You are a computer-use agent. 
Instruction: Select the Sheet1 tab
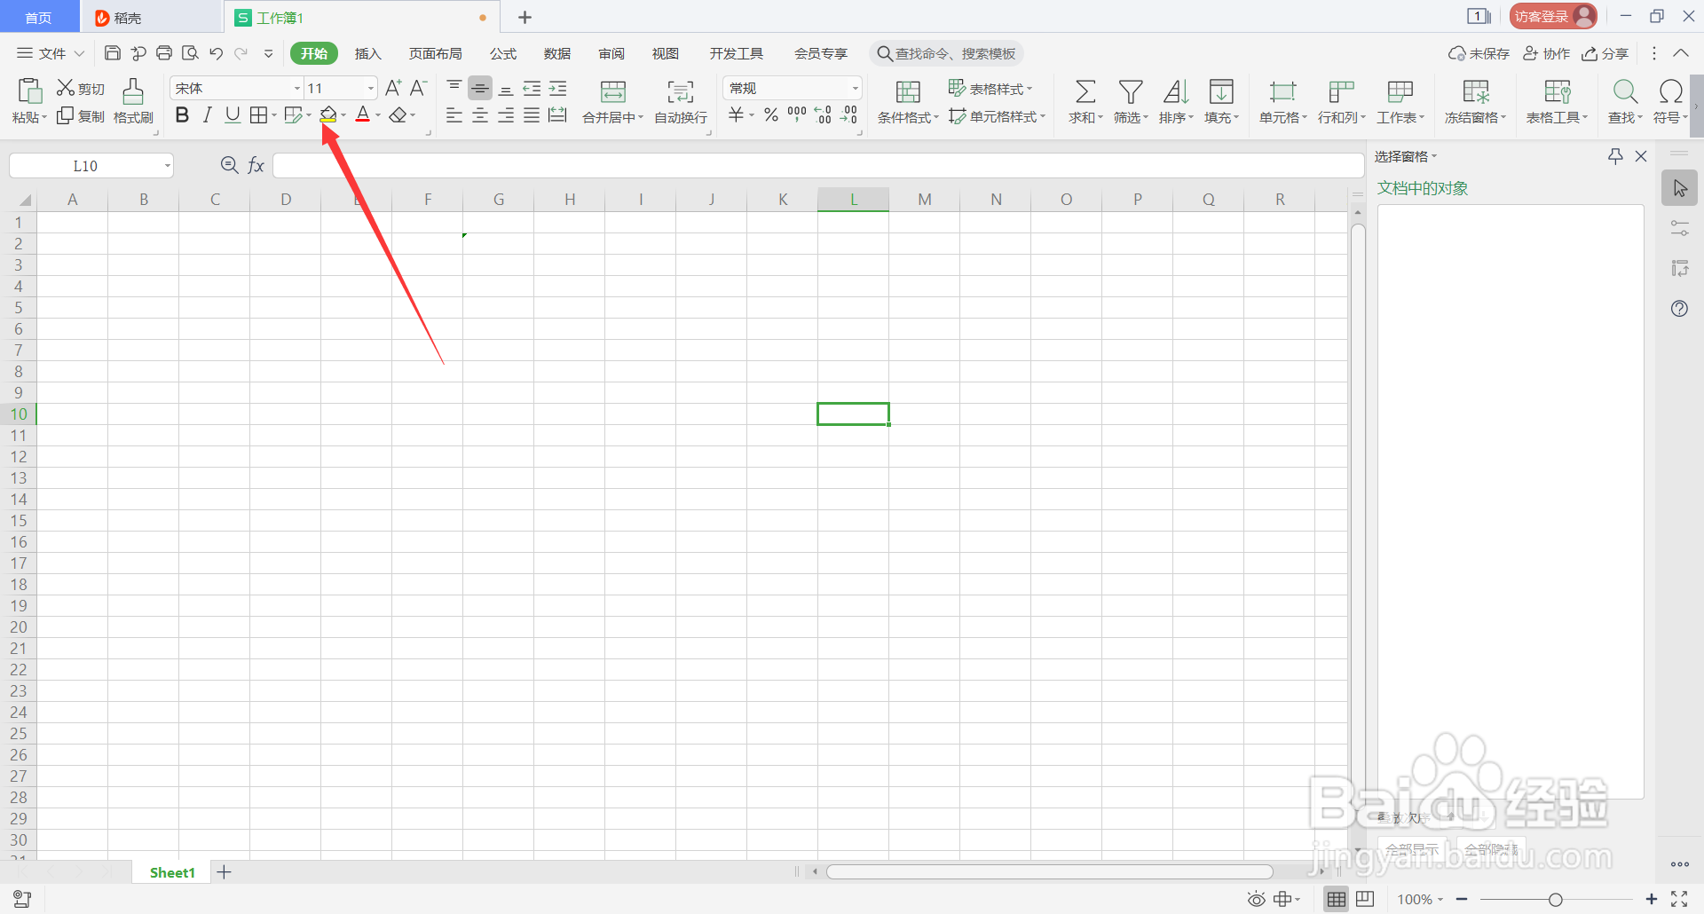(x=172, y=872)
